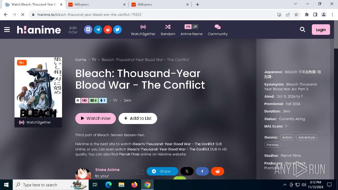Open the Telegram join link icon
Screen dimensions: 338x190
point(98,30)
